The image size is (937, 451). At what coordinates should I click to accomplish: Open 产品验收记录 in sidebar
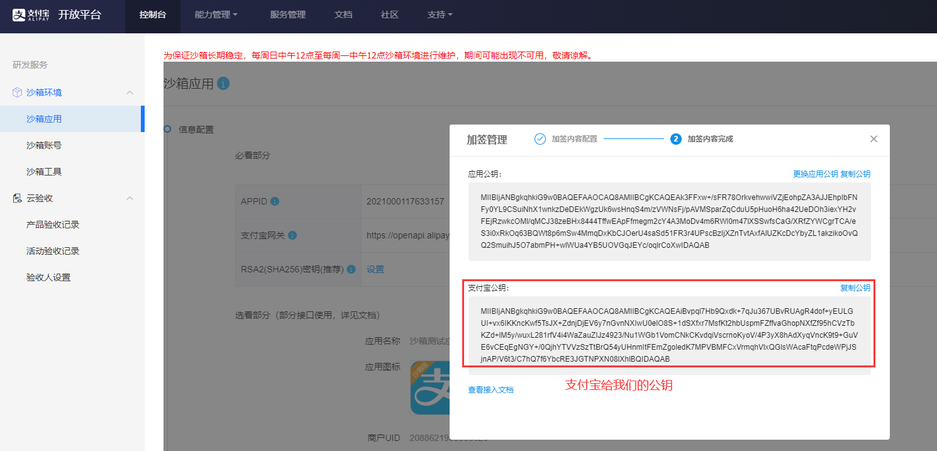point(53,225)
